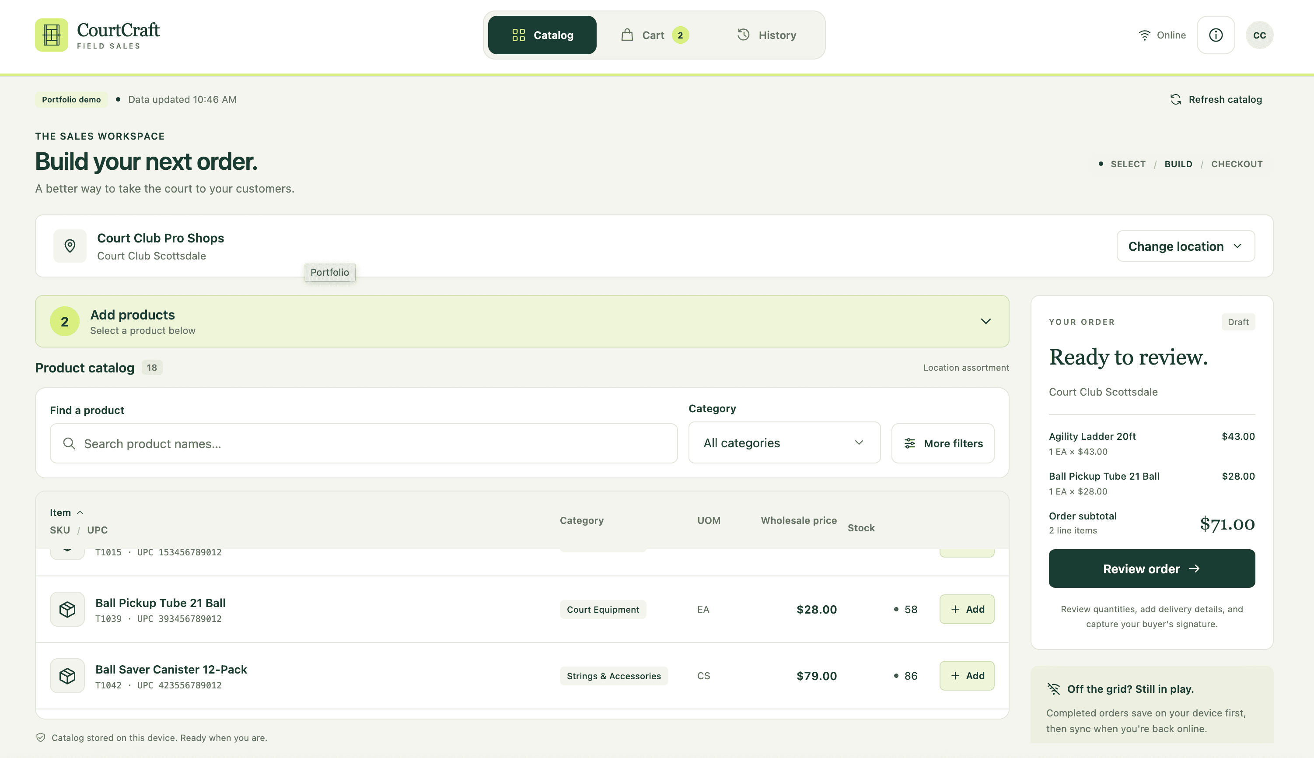The image size is (1314, 758).
Task: Click the Wholesale price column header
Action: (x=798, y=520)
